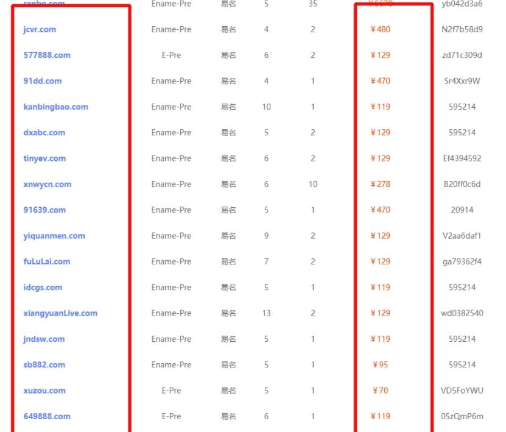
Task: Open the xnwycn.com domain link
Action: coord(47,185)
